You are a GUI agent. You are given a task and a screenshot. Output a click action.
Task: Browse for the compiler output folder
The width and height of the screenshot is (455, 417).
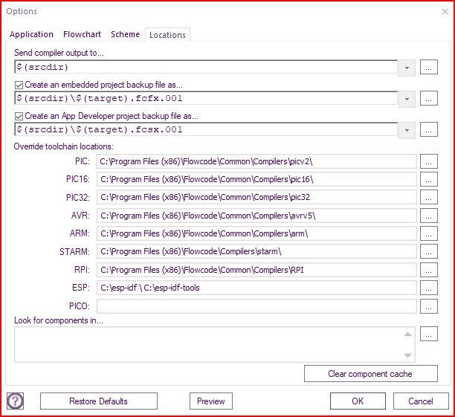(429, 68)
